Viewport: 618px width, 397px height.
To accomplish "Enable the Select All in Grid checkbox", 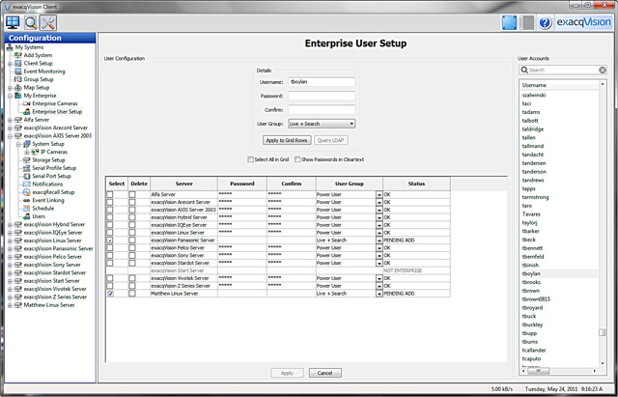I will coord(250,158).
